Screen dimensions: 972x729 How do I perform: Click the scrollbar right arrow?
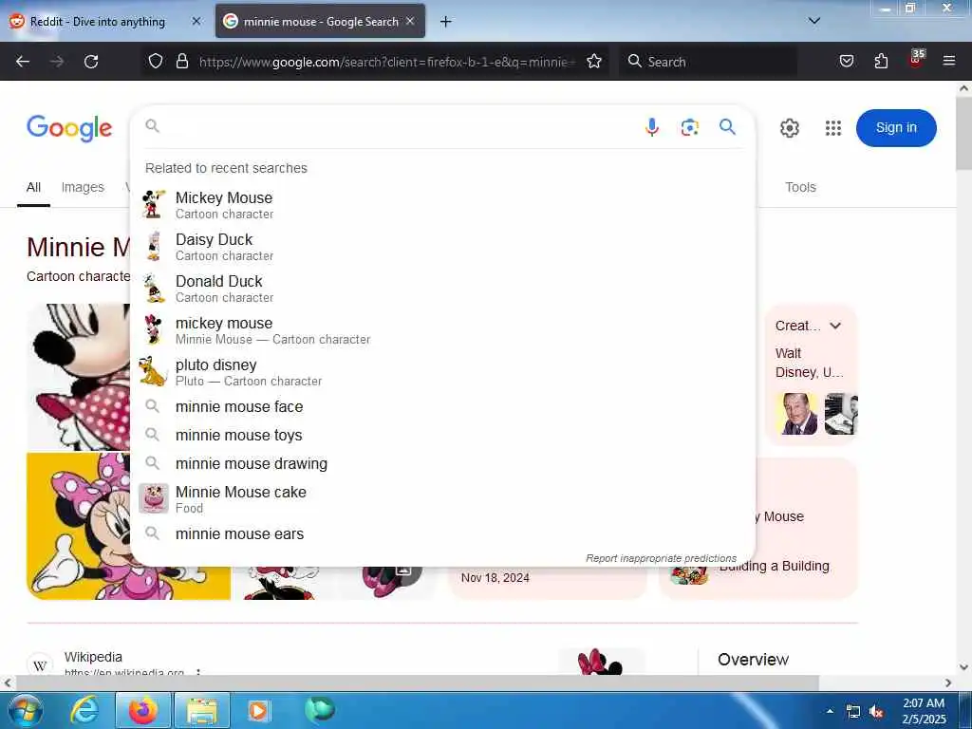(x=948, y=682)
